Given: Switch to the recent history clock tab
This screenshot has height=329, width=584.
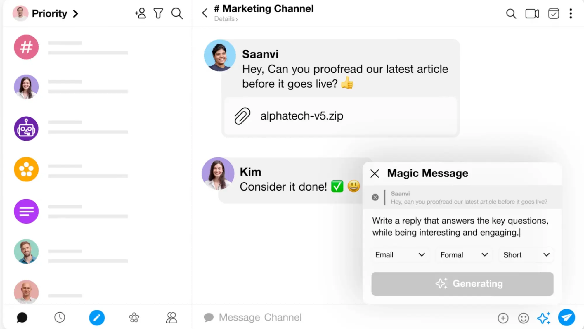Looking at the screenshot, I should tap(60, 318).
